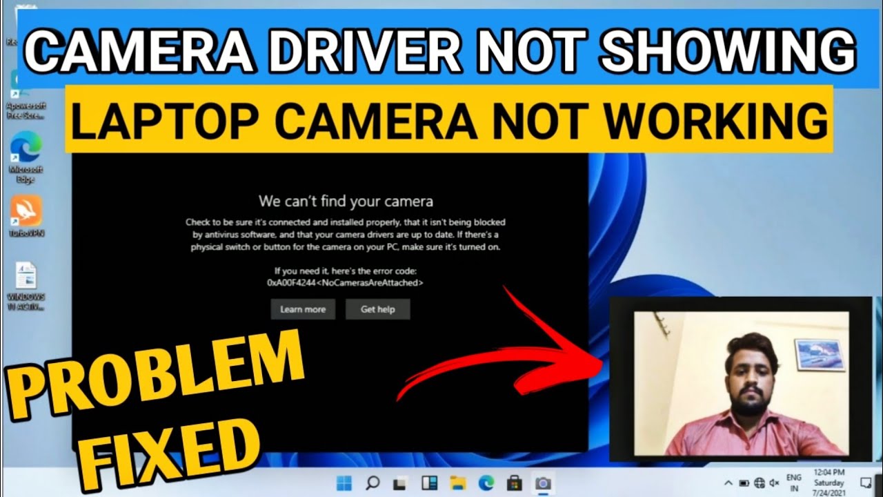Click the Learn more button
Viewport: 883px width, 497px height.
tap(303, 309)
